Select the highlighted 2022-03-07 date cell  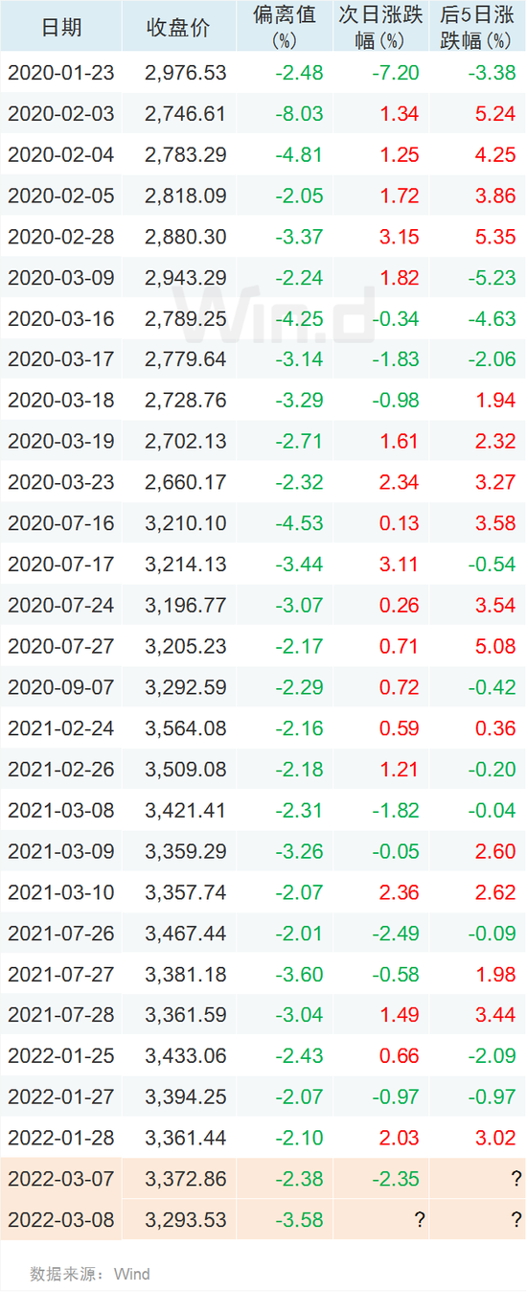61,1179
